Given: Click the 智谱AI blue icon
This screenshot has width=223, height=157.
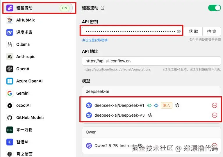Looking at the screenshot, I should click(x=10, y=142).
